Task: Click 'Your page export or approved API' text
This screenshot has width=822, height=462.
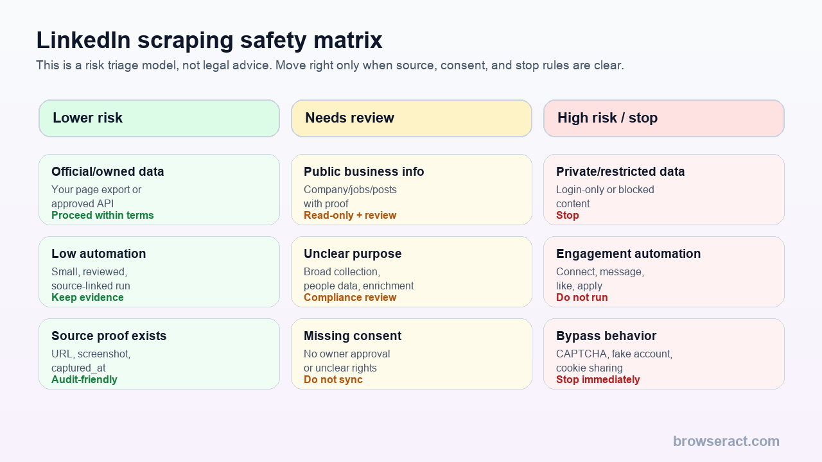Action: coord(96,197)
